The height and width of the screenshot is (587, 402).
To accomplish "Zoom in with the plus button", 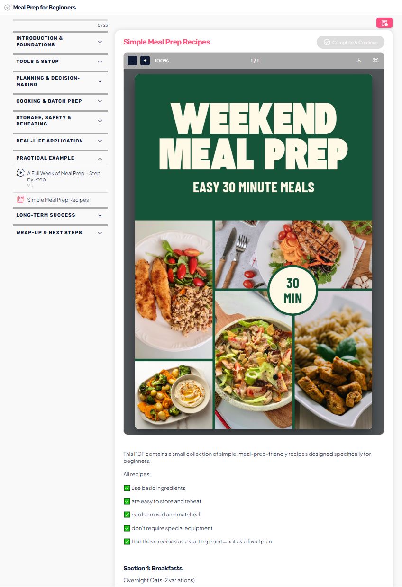I will pyautogui.click(x=145, y=61).
